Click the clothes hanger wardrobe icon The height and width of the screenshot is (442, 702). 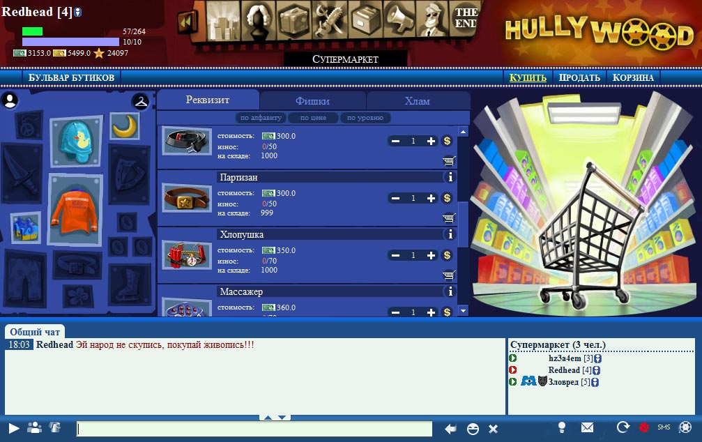142,102
